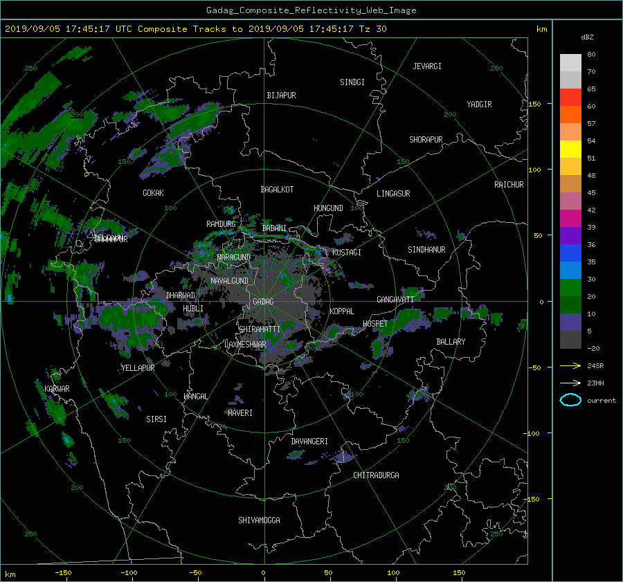
Task: Click the SHIVAMOGGA city label
Action: pos(259,520)
